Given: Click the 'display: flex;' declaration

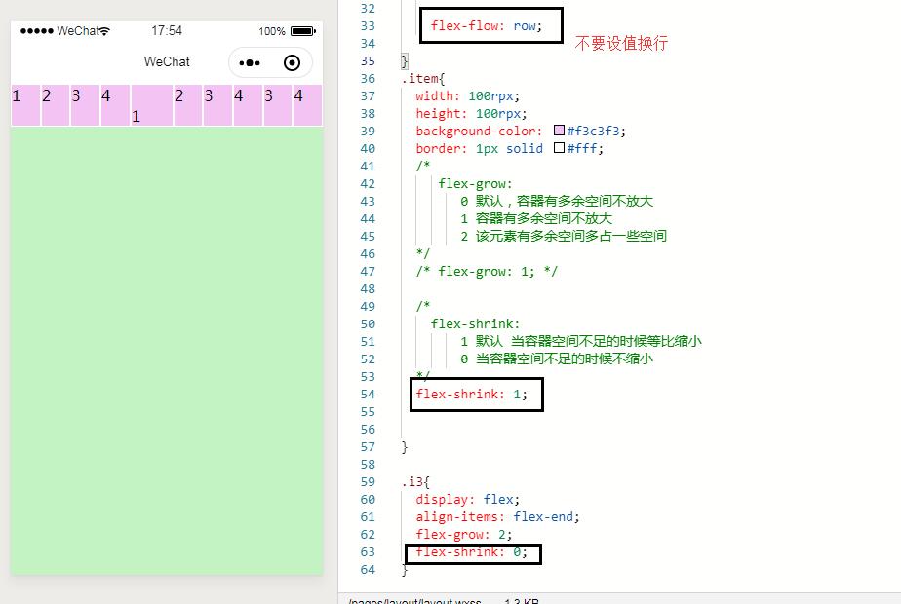Looking at the screenshot, I should coord(467,499).
